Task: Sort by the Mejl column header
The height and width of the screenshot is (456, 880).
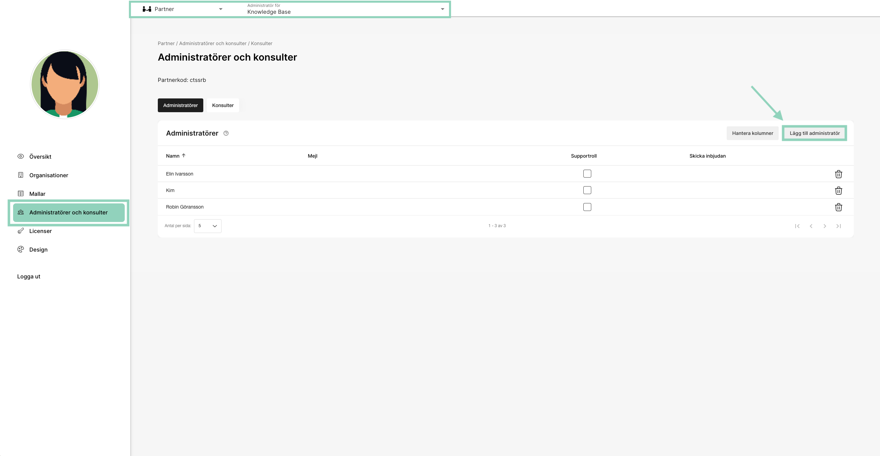Action: (x=313, y=156)
